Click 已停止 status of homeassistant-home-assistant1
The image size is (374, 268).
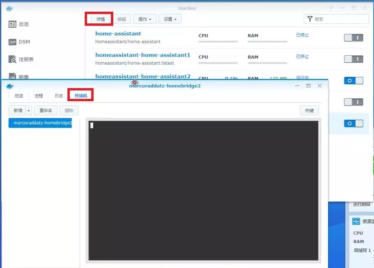click(x=302, y=57)
